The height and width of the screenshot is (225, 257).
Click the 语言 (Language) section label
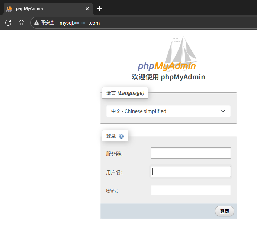125,93
